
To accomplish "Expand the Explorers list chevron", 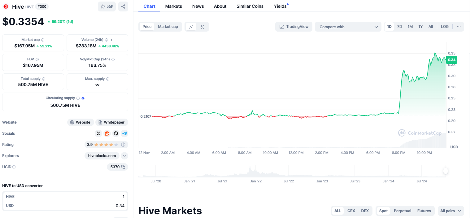I will tap(124, 156).
